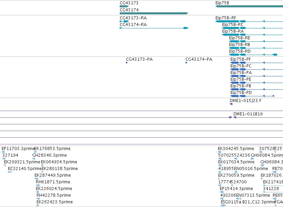Screen dimensions: 283x207
Task: Open the 493206 feature label
Action: point(228,196)
